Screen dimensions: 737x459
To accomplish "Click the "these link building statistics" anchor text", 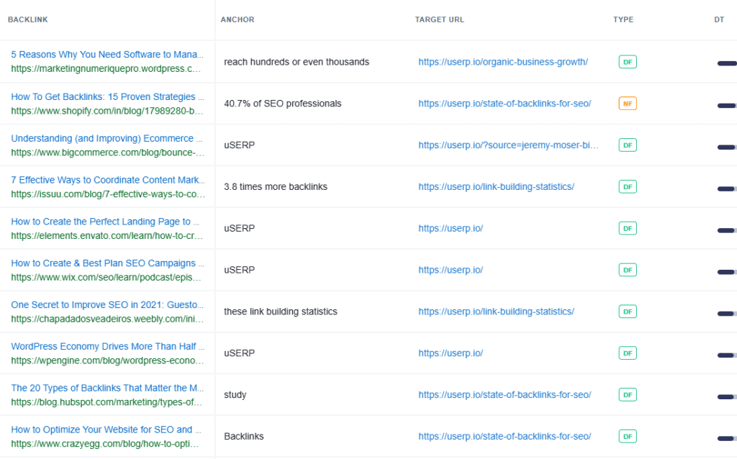I will click(x=281, y=312).
